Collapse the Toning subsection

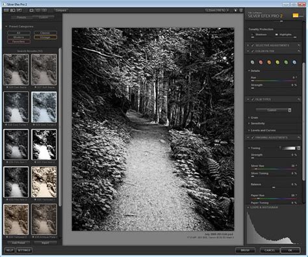[x=249, y=148]
